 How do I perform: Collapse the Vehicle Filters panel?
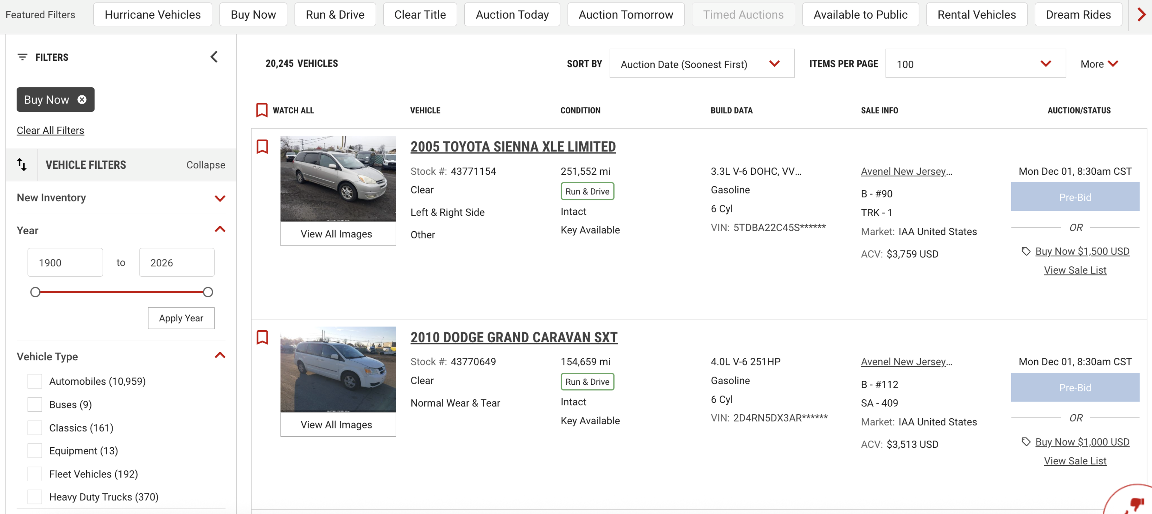pyautogui.click(x=206, y=165)
